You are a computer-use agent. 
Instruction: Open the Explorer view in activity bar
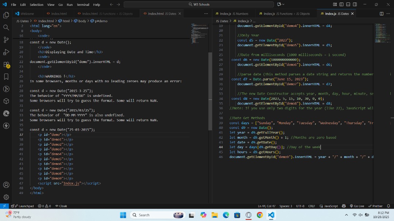click(6, 15)
